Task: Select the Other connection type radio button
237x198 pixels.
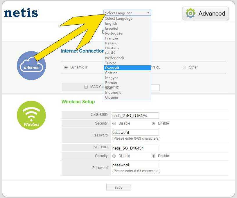Action: pyautogui.click(x=184, y=67)
